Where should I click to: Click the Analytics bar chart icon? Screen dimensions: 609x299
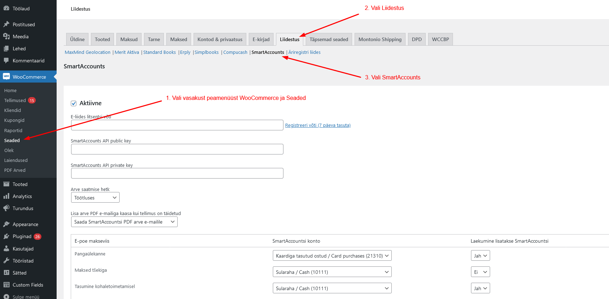tap(6, 196)
